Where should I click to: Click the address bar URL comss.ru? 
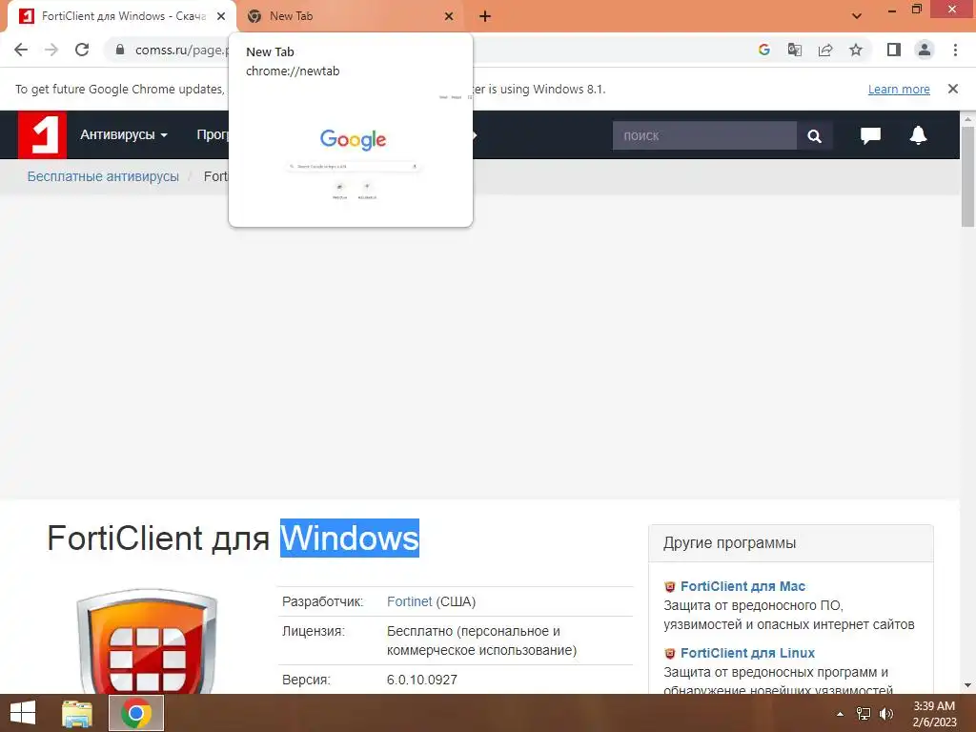pyautogui.click(x=182, y=50)
